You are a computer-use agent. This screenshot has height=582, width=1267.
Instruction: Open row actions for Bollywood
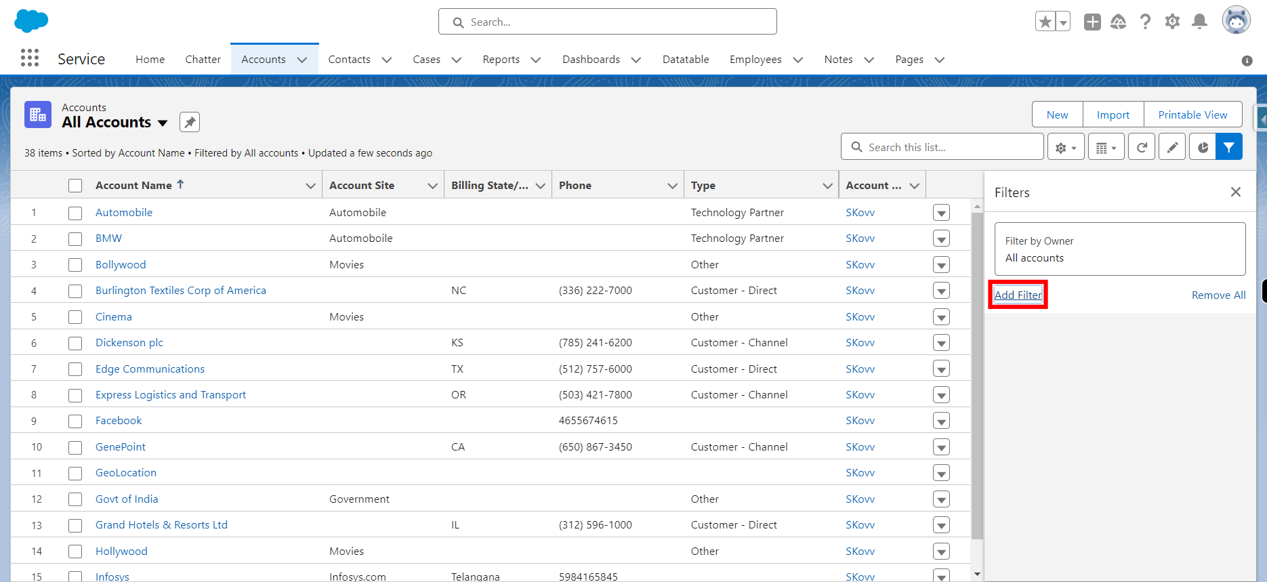tap(941, 265)
